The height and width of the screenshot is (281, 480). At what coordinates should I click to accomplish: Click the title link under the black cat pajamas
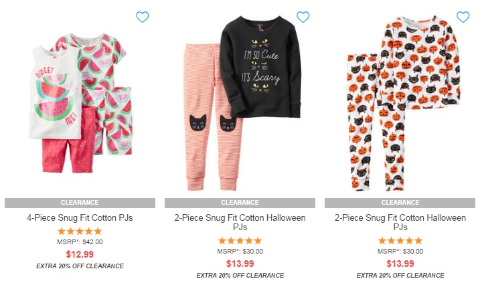[240, 223]
